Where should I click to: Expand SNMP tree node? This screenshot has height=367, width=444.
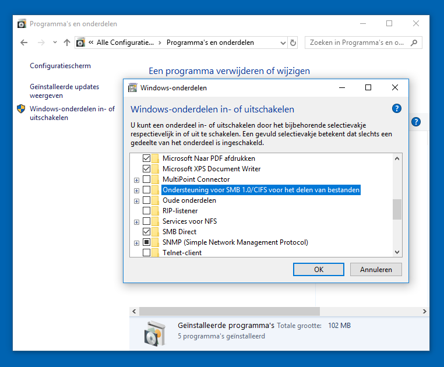click(136, 244)
